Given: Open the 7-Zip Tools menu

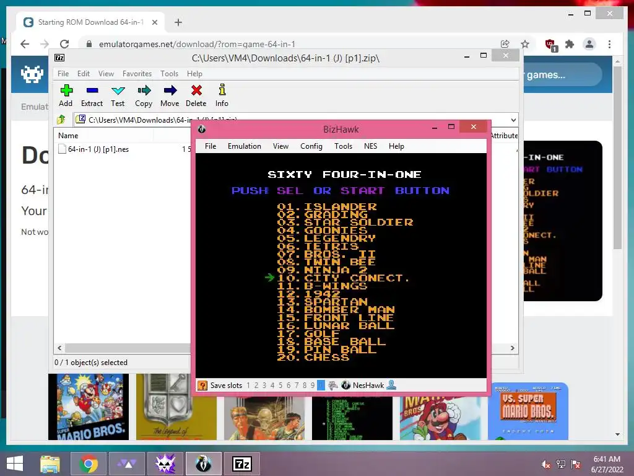Looking at the screenshot, I should pyautogui.click(x=169, y=74).
